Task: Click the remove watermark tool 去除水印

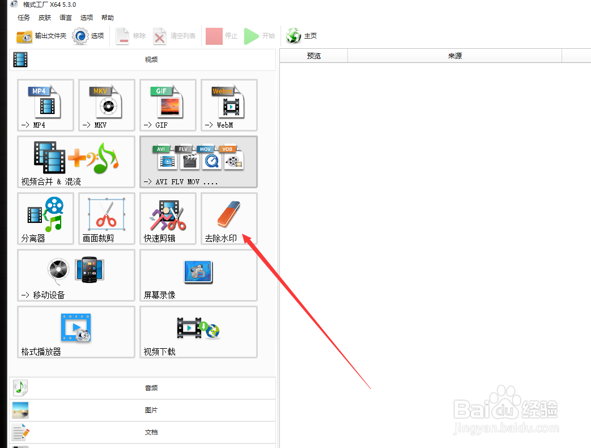Action: click(229, 219)
